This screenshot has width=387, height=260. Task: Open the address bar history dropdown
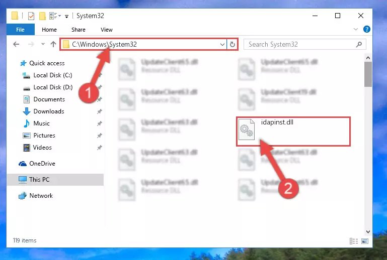pos(222,44)
